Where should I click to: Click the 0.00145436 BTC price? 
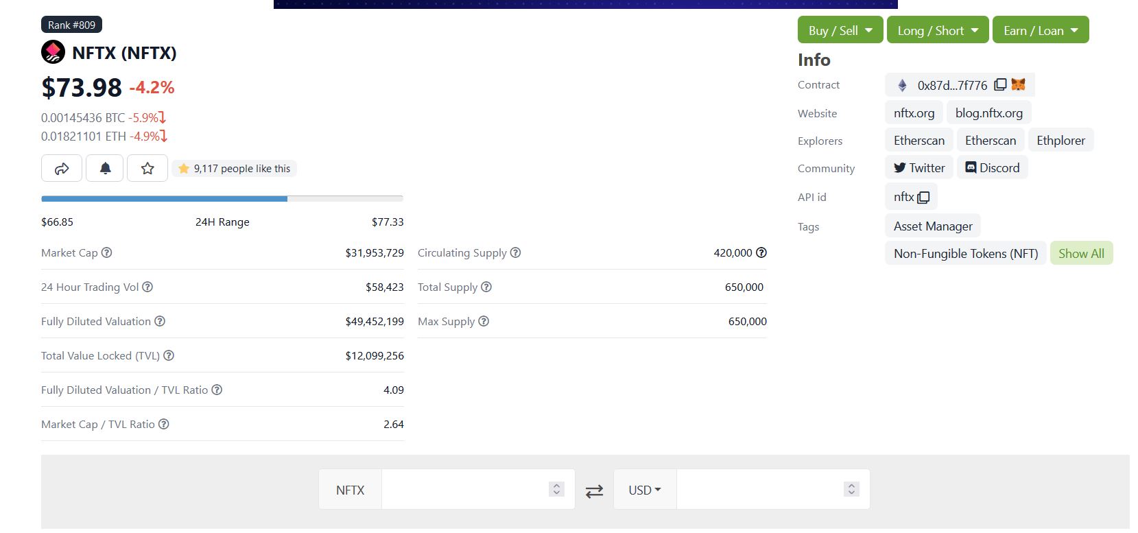pos(83,118)
